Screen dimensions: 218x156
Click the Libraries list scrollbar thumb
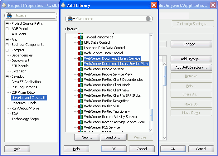[151, 115]
